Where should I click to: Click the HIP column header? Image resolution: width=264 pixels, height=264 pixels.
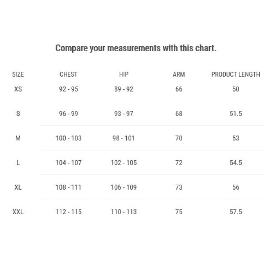(124, 74)
